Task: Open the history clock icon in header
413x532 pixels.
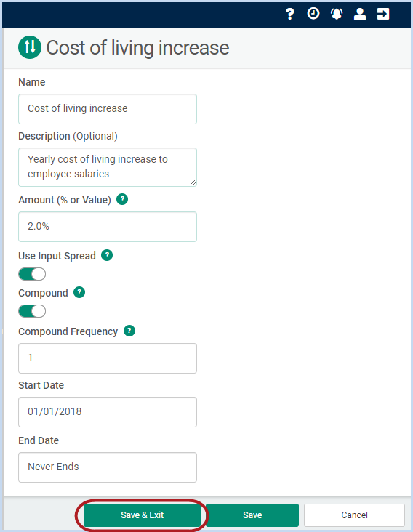Action: 313,14
